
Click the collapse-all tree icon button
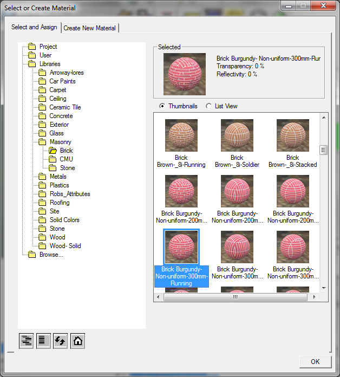[x=43, y=341]
